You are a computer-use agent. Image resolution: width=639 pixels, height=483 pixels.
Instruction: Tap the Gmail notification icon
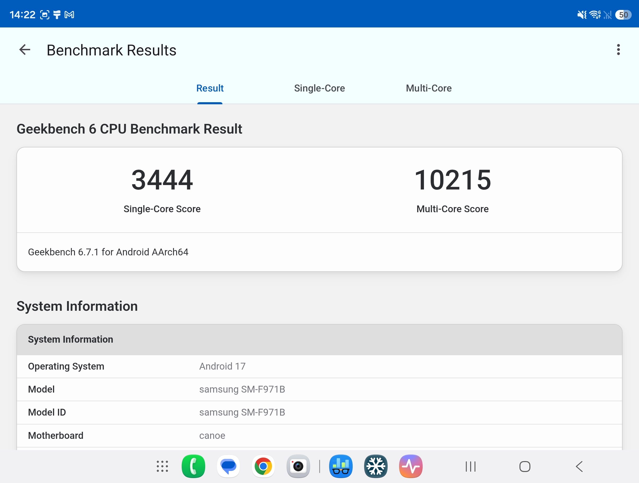[69, 14]
